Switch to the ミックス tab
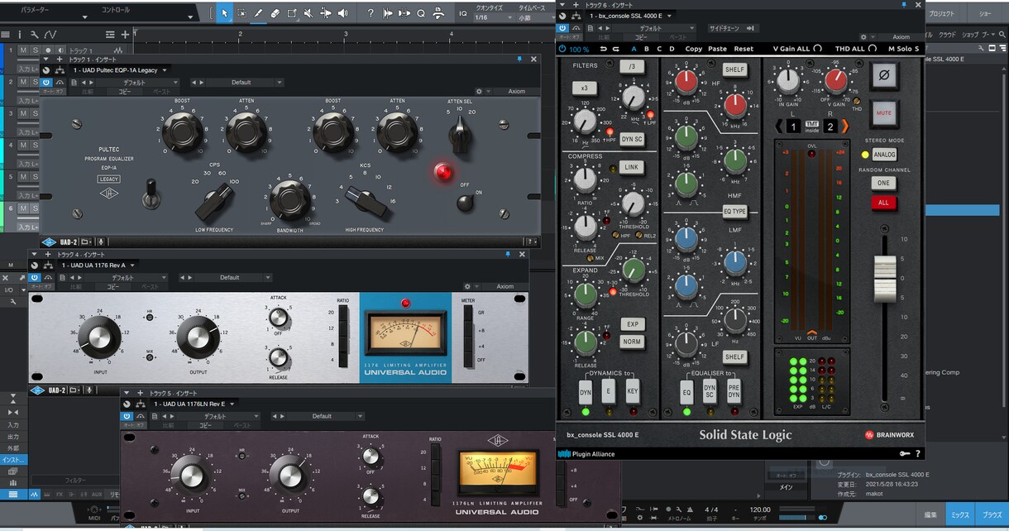The image size is (1009, 531). point(959,514)
